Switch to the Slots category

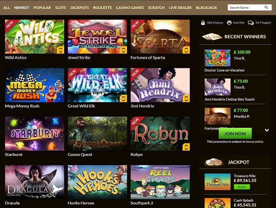pos(60,8)
